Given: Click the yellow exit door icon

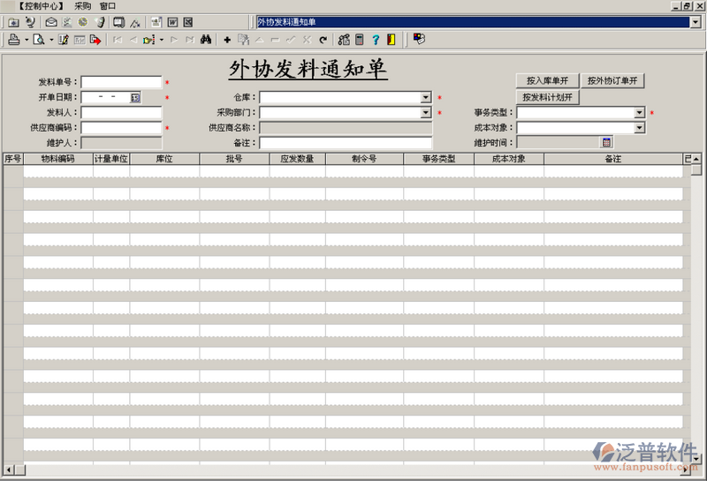Looking at the screenshot, I should pos(390,40).
